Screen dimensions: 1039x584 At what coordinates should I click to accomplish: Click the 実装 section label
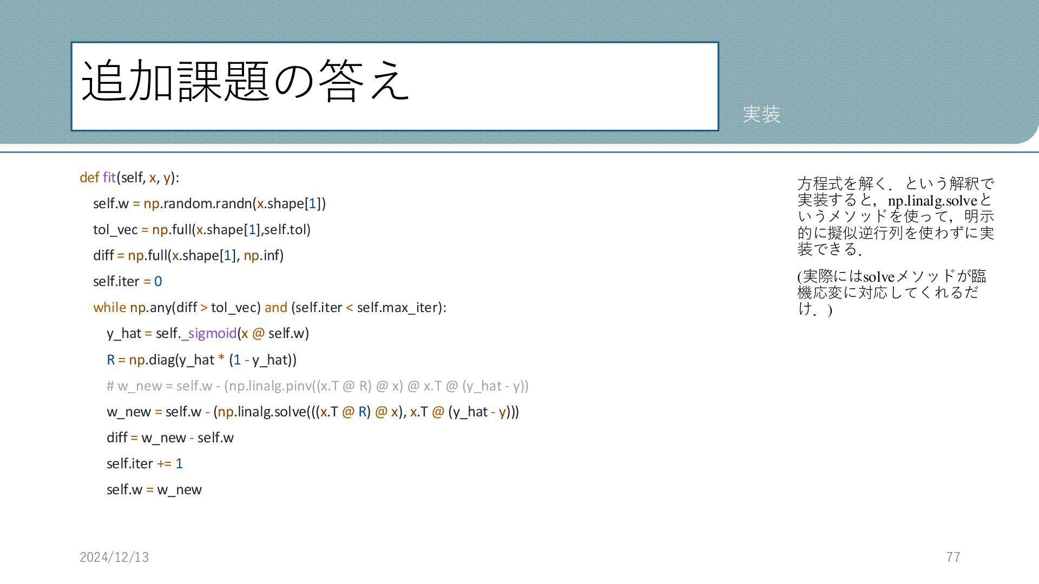coord(761,114)
